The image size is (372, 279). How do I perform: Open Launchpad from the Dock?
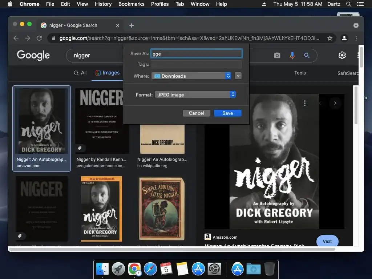[118, 269]
